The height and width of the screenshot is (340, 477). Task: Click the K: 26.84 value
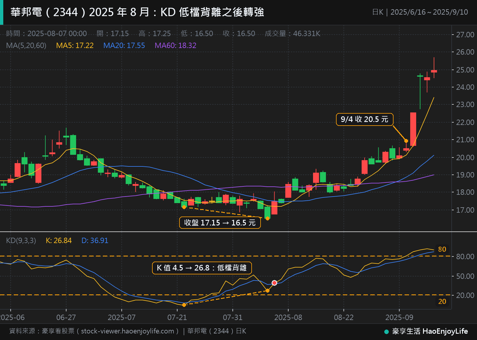59,241
